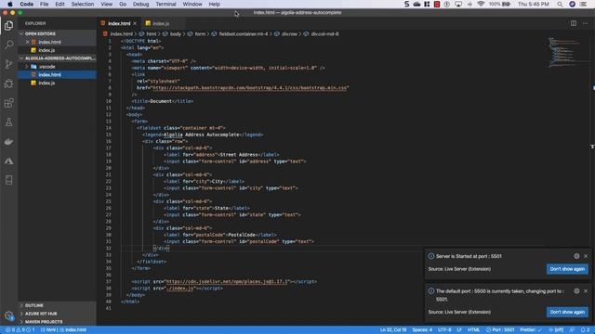595x334 pixels.
Task: Click the Spaces: 4 indentation setting
Action: pos(422,330)
